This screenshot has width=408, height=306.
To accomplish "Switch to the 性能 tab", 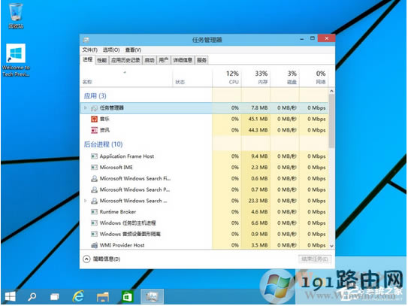I will pyautogui.click(x=102, y=60).
